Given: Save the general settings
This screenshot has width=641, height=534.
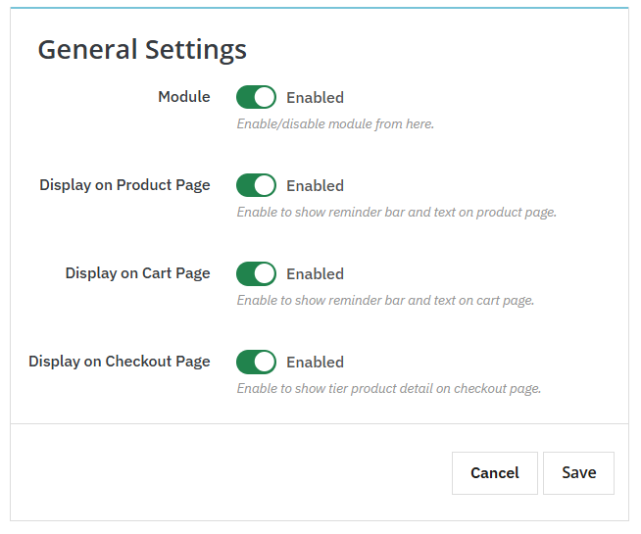Looking at the screenshot, I should pos(578,472).
